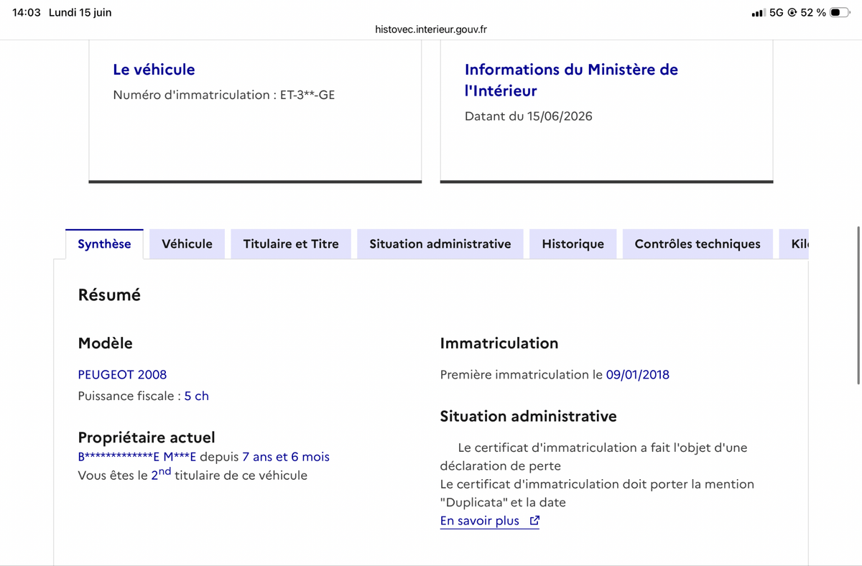Click the Immatriculation heading
Image resolution: width=862 pixels, height=566 pixels.
click(x=499, y=343)
